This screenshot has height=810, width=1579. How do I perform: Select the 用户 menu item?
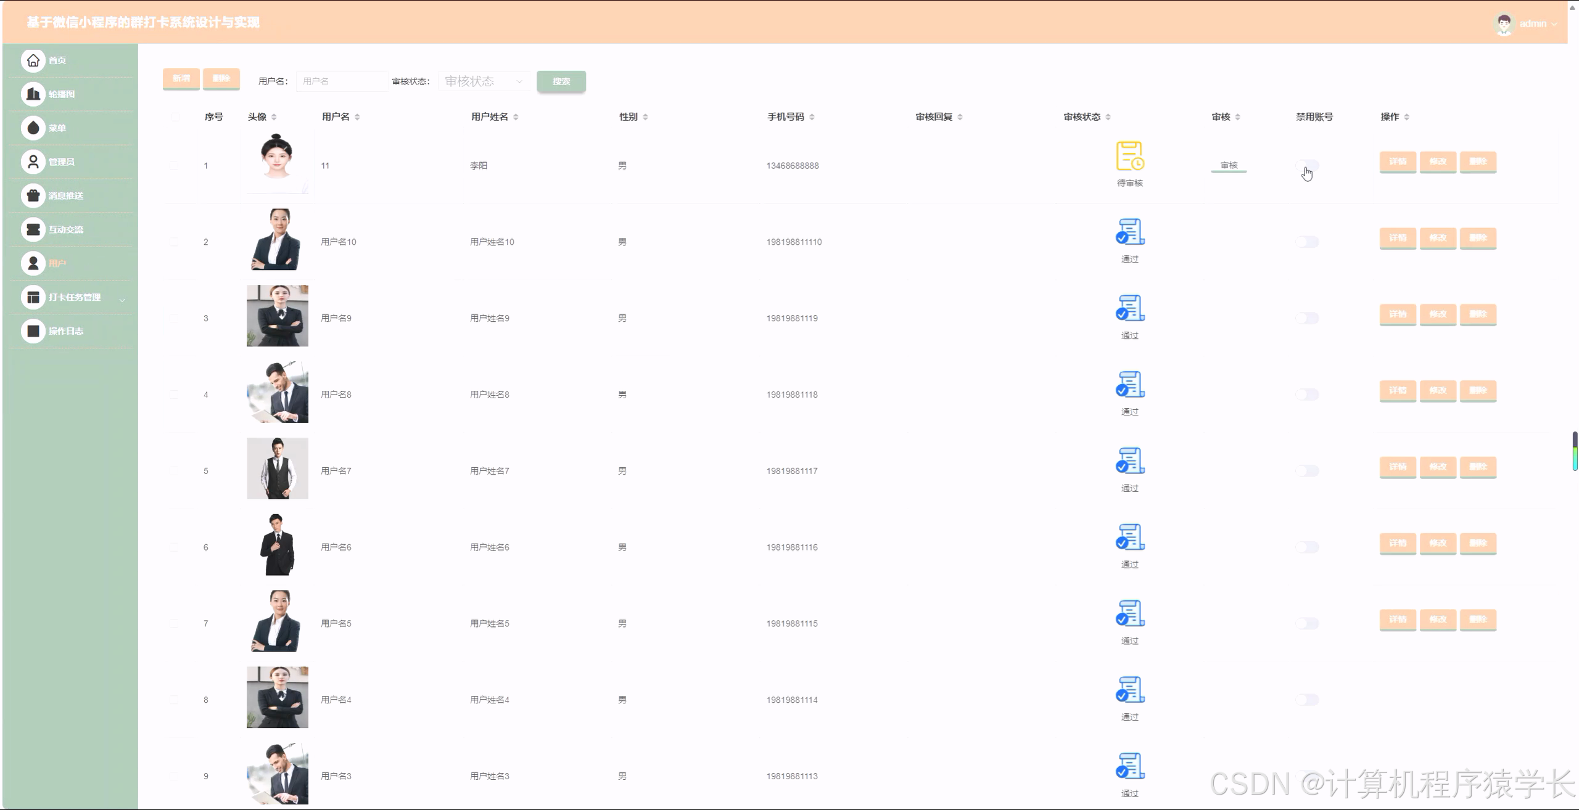pos(57,263)
